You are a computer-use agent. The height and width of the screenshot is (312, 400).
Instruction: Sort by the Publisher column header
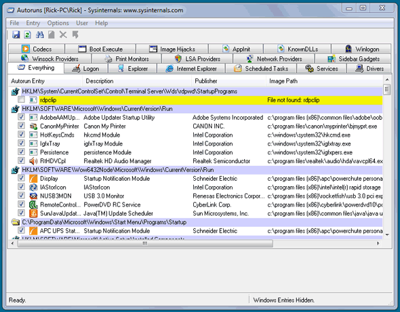tap(228, 81)
